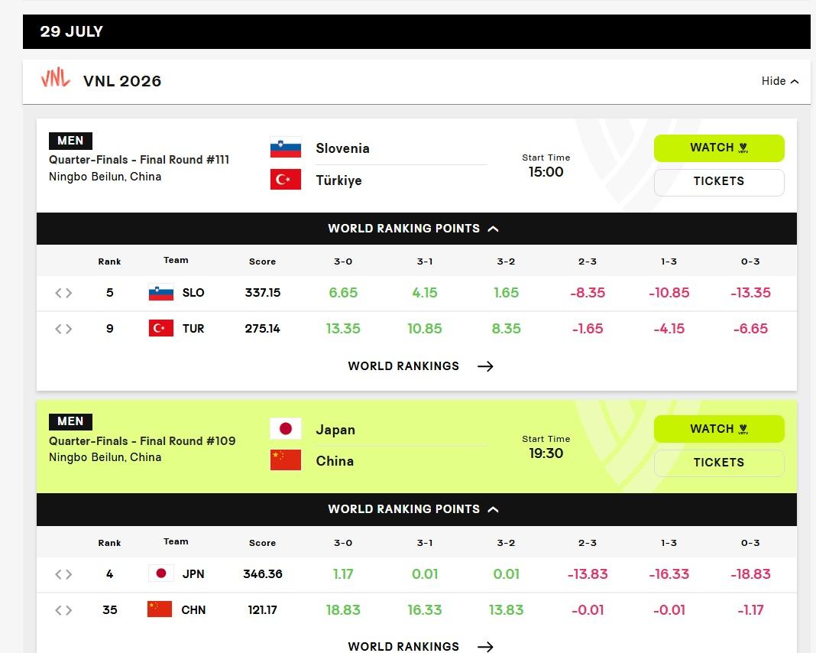Click the Slovenia team name
Screen dimensions: 816x653
(x=342, y=148)
